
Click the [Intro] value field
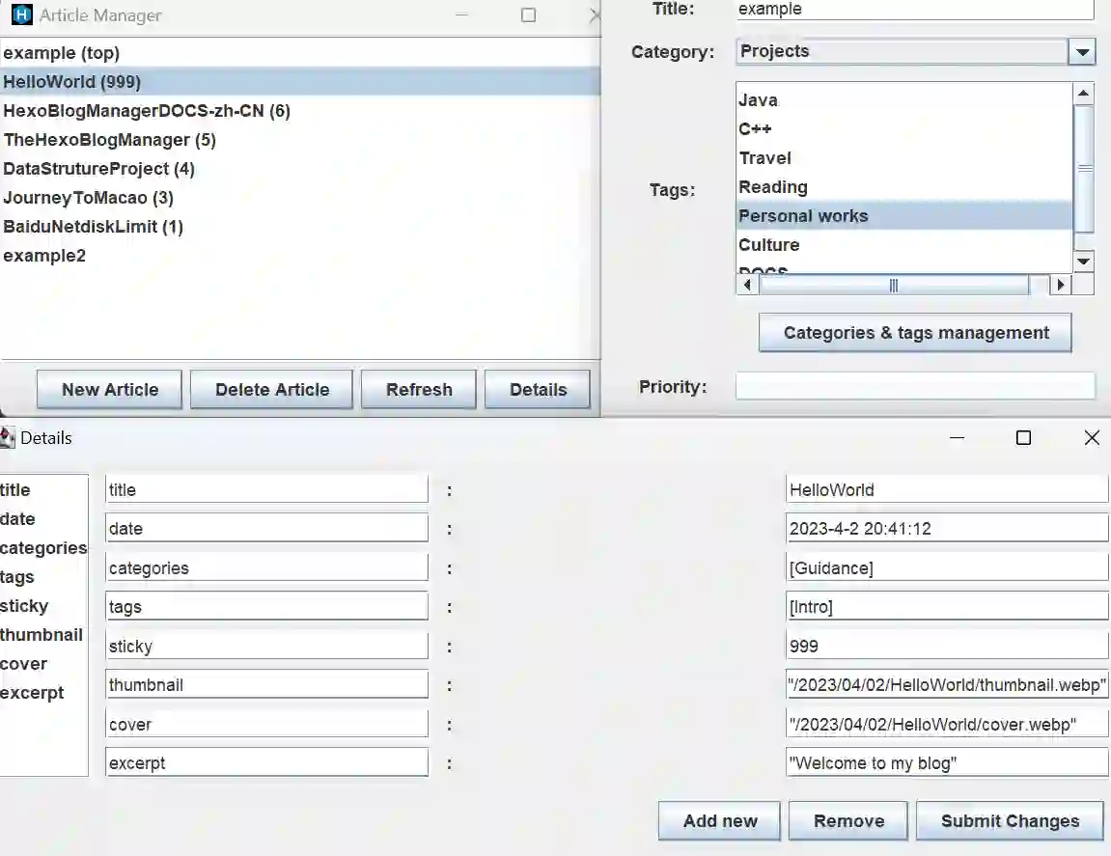(947, 607)
